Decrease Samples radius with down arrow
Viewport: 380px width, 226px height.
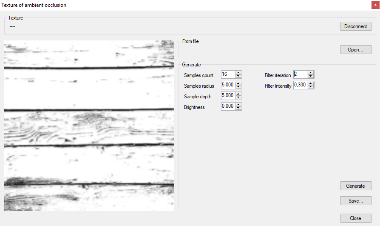pyautogui.click(x=238, y=87)
